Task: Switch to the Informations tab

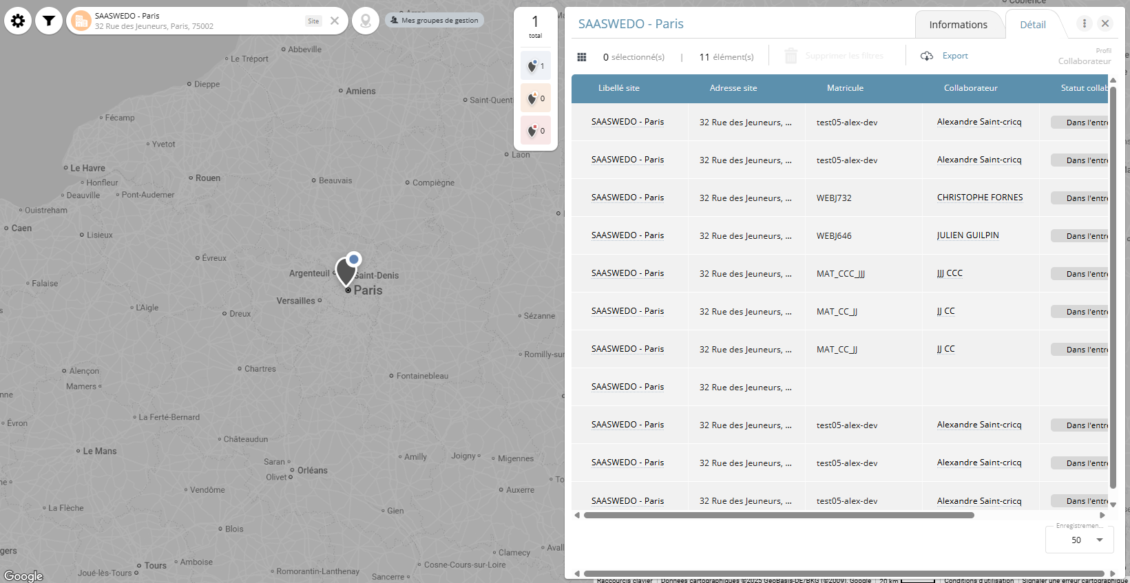Action: 958,25
